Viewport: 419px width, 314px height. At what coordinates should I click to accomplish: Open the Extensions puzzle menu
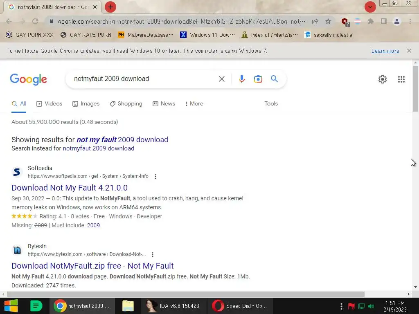click(x=370, y=21)
